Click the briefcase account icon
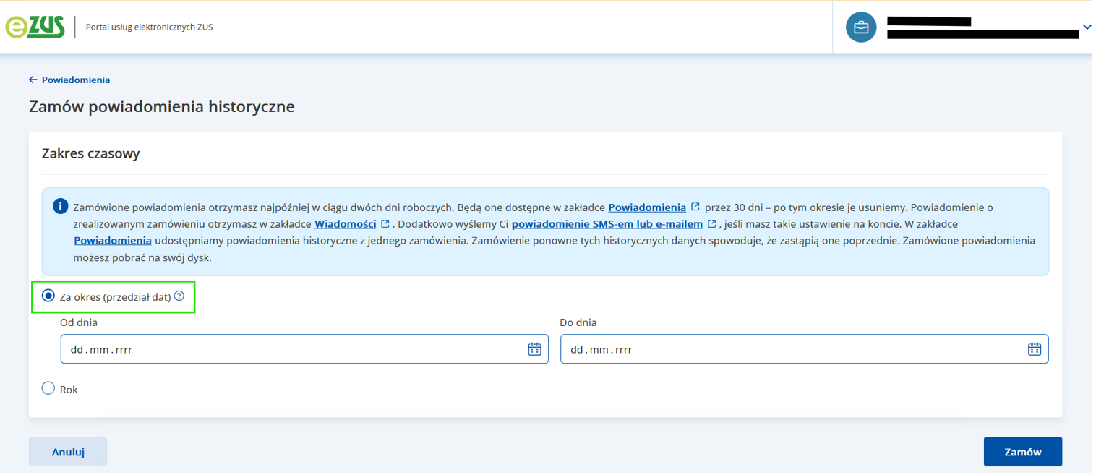 (861, 27)
